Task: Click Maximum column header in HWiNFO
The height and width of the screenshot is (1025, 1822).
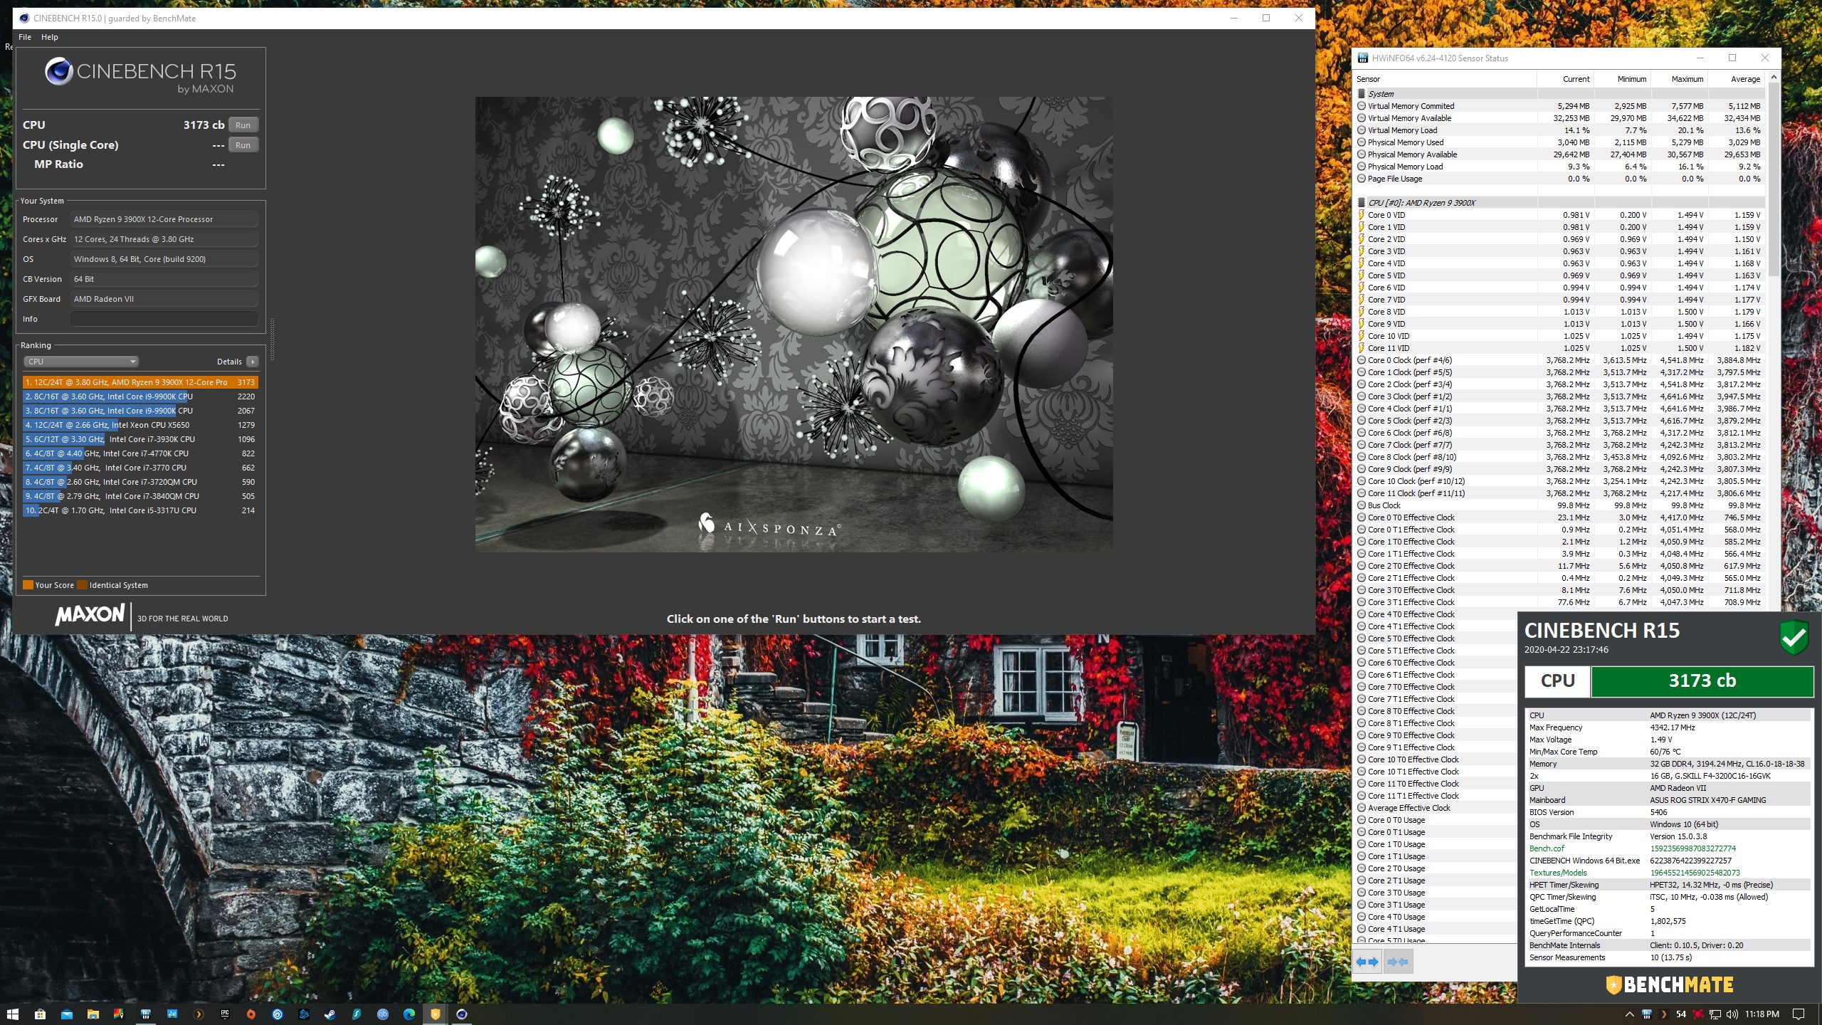Action: [1680, 79]
